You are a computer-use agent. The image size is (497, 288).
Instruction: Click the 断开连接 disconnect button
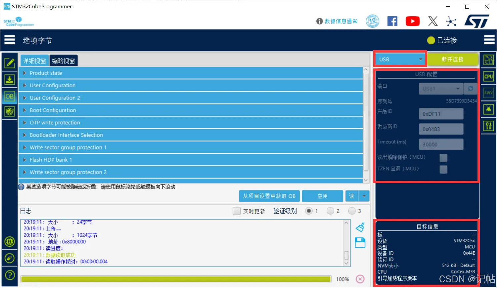point(452,60)
